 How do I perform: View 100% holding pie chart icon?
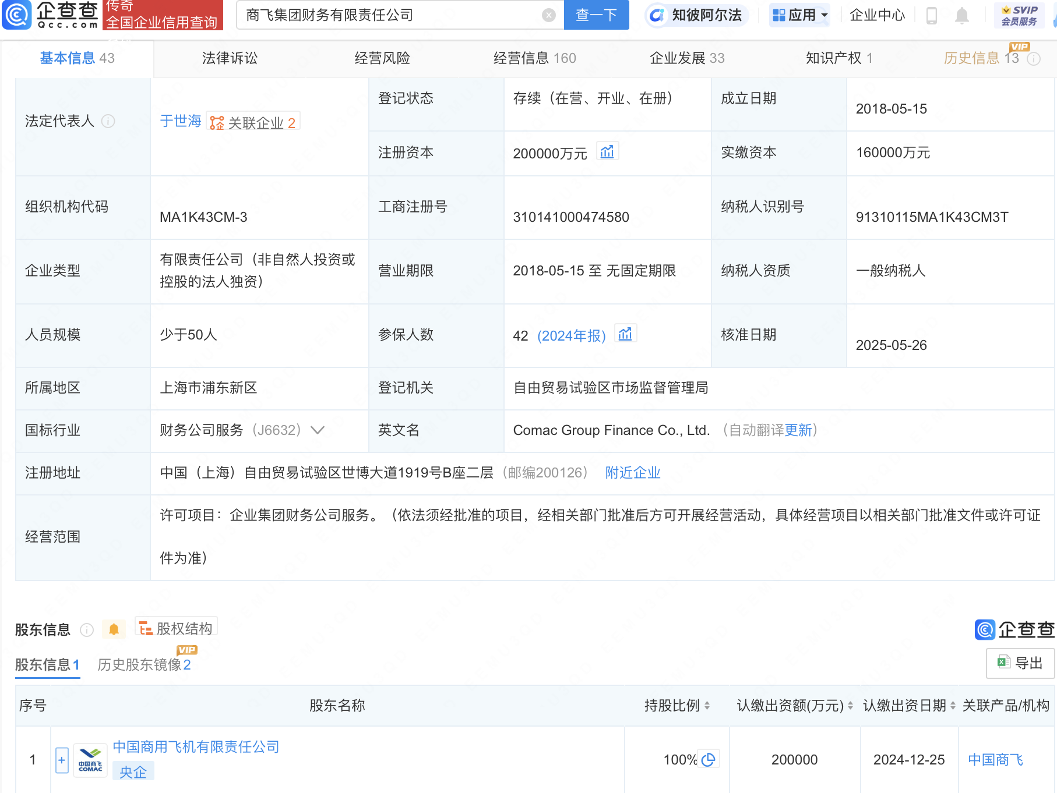point(709,760)
